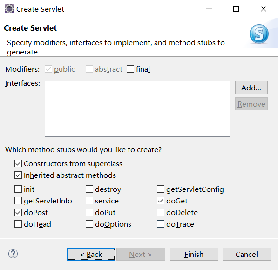The height and width of the screenshot is (270, 278).
Task: Uncheck the doGet method stub
Action: [x=161, y=201]
